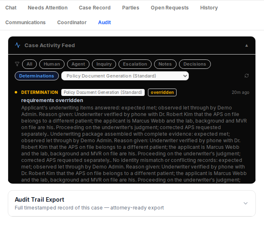Open the Policy Document Generation dropdown
The width and height of the screenshot is (264, 248).
point(125,76)
